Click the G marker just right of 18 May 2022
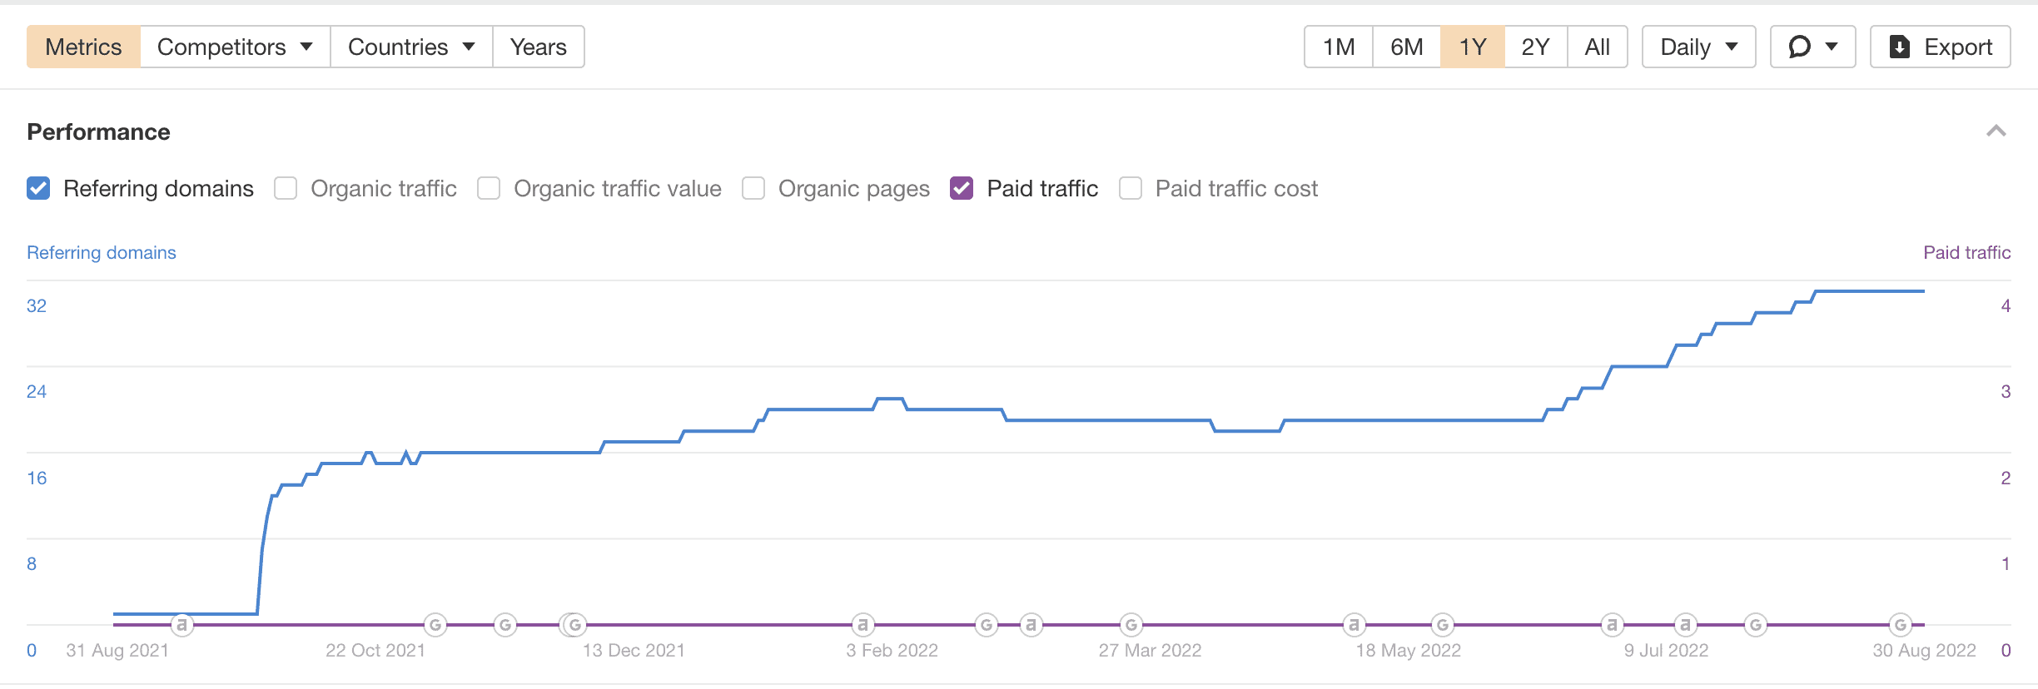The height and width of the screenshot is (689, 2038). pos(1443,624)
